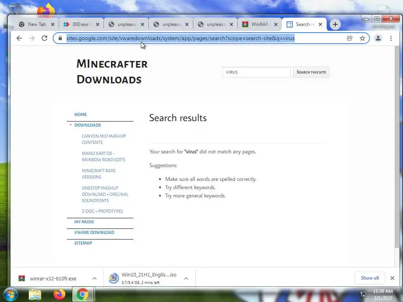Open the winrar-x32-610fr.exe download

coord(53,279)
